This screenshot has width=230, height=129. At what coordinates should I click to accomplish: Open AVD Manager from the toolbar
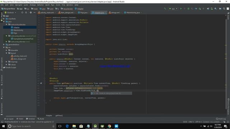[x=212, y=9]
